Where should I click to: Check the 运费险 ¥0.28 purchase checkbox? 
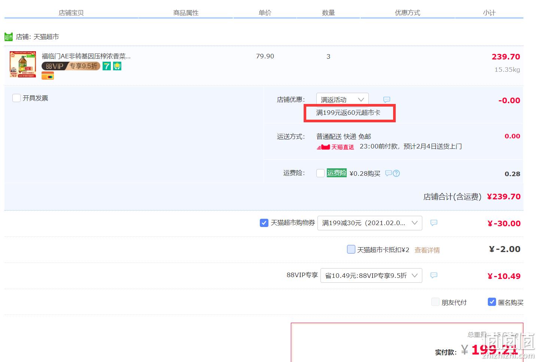[320, 173]
